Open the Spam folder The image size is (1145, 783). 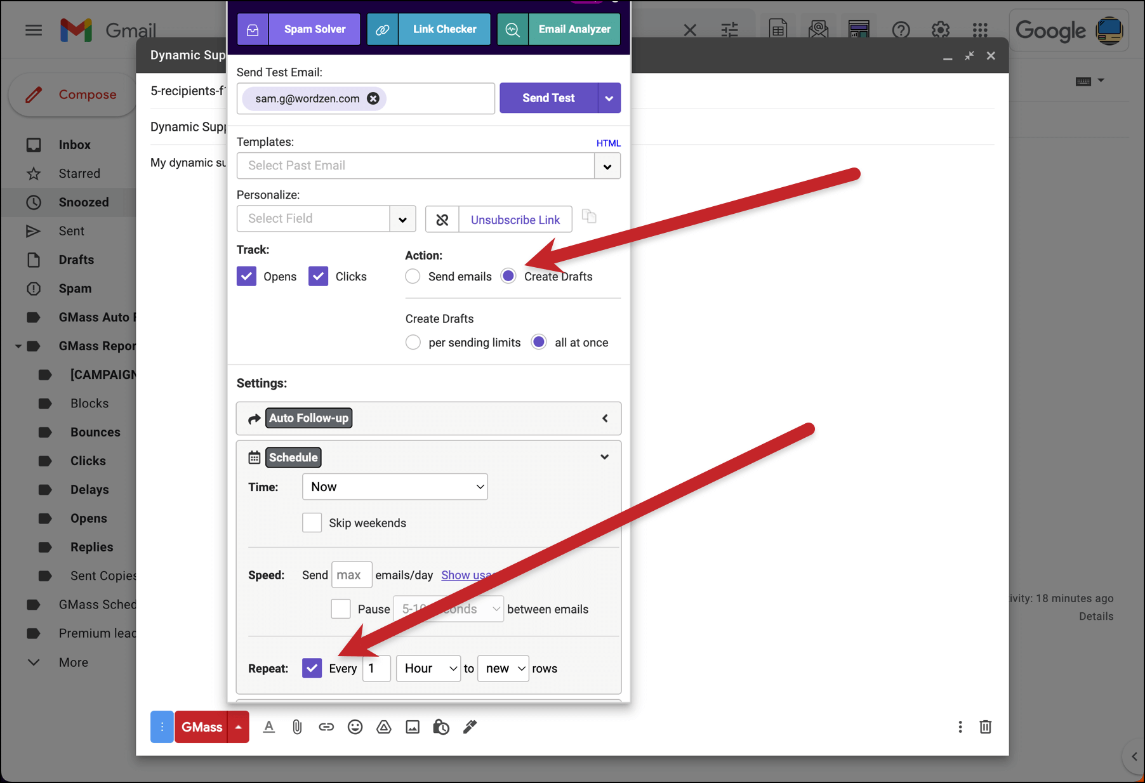click(x=75, y=289)
